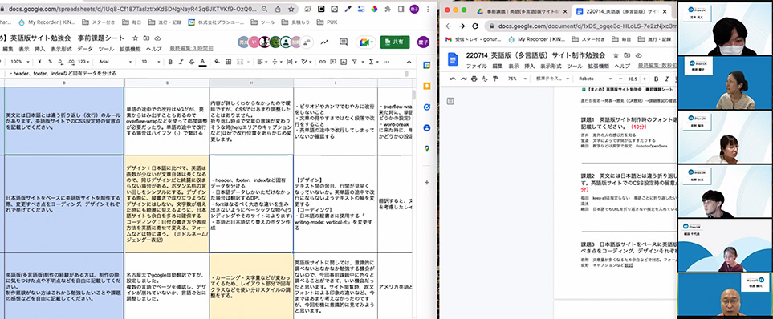The image size is (773, 319).
Task: Open the Arial font dropdown in Sheets
Action: tap(115, 62)
